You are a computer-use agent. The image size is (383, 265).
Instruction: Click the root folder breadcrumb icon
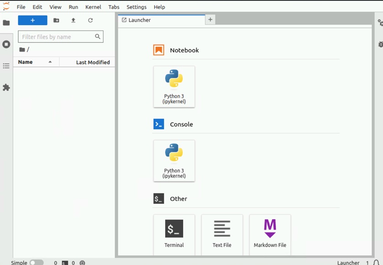coord(22,50)
